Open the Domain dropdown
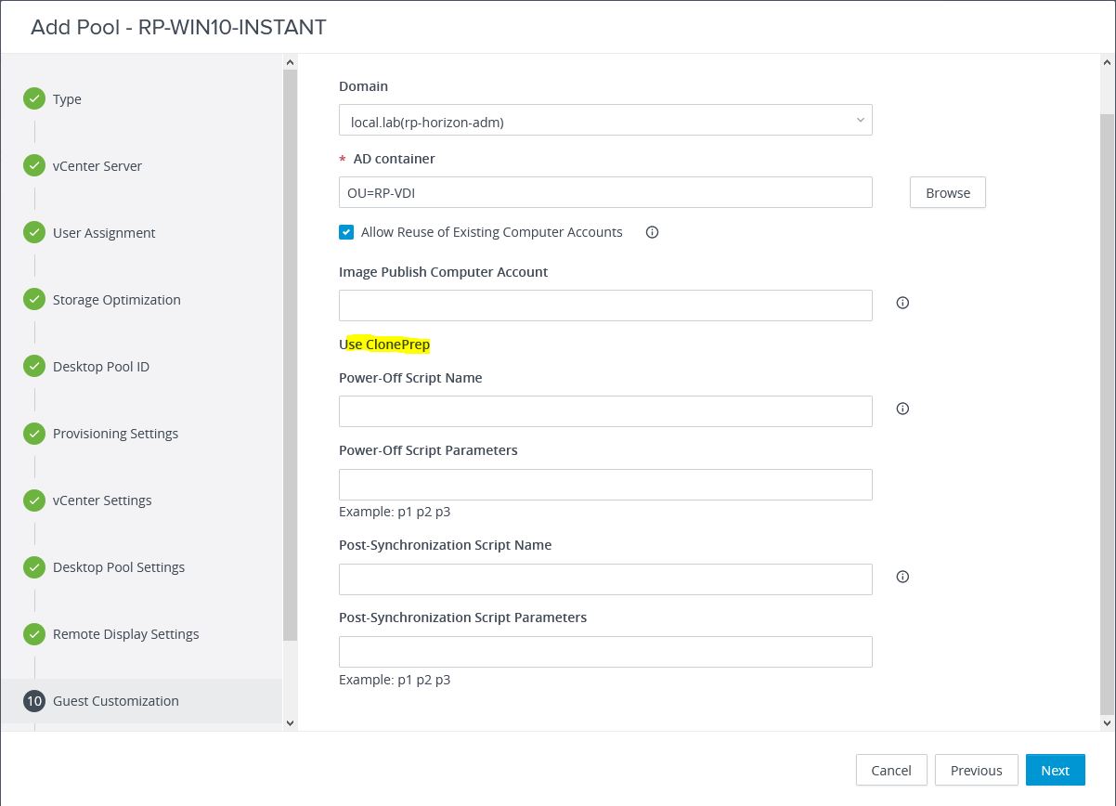The image size is (1116, 806). point(605,120)
